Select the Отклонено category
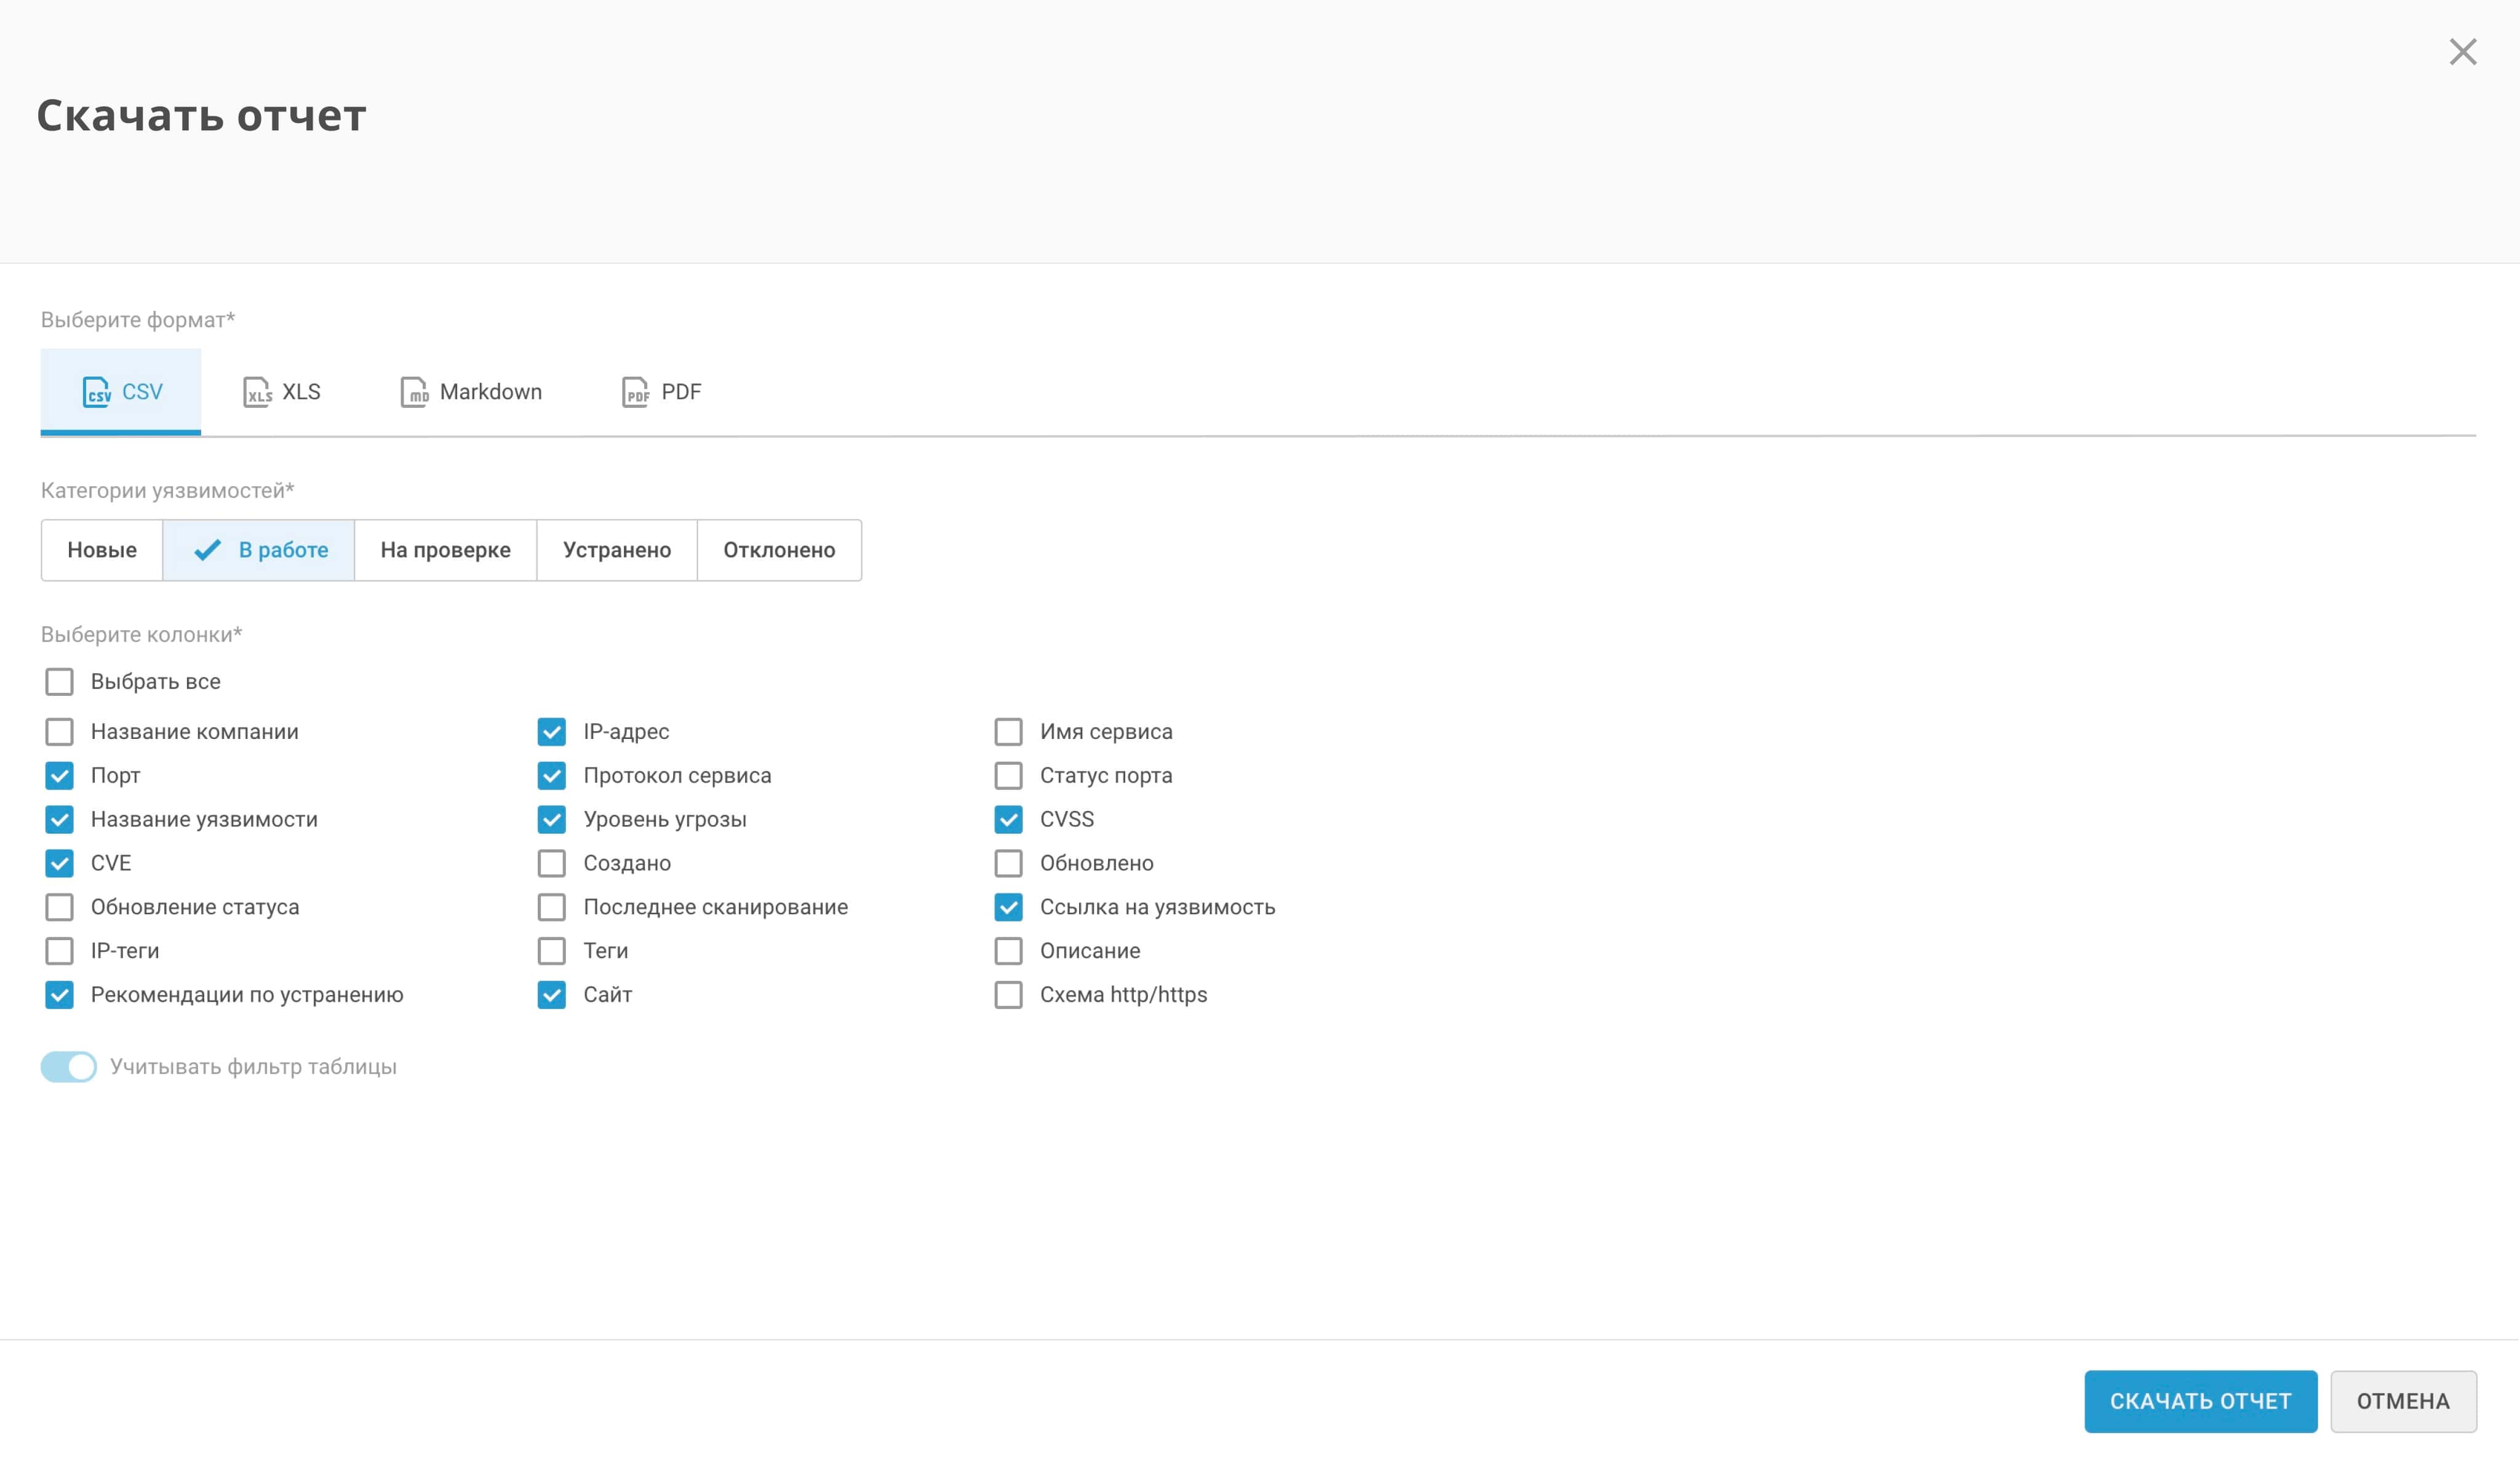 pyautogui.click(x=779, y=550)
